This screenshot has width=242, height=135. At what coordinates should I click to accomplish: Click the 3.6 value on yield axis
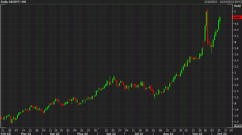coord(236,54)
